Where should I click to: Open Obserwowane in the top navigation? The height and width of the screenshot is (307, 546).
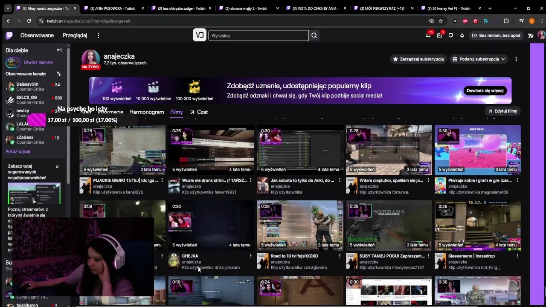click(x=37, y=35)
